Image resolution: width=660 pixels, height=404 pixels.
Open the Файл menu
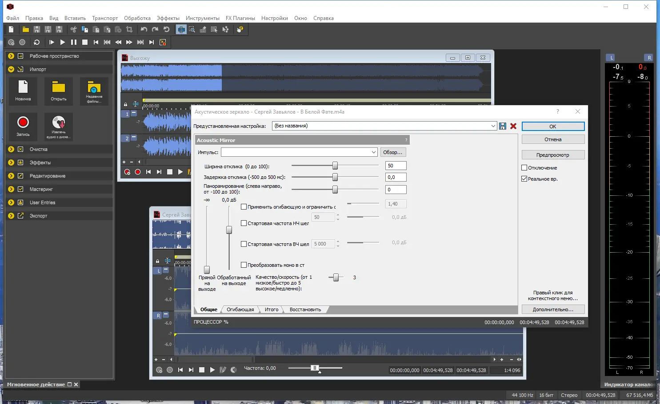[x=12, y=18]
